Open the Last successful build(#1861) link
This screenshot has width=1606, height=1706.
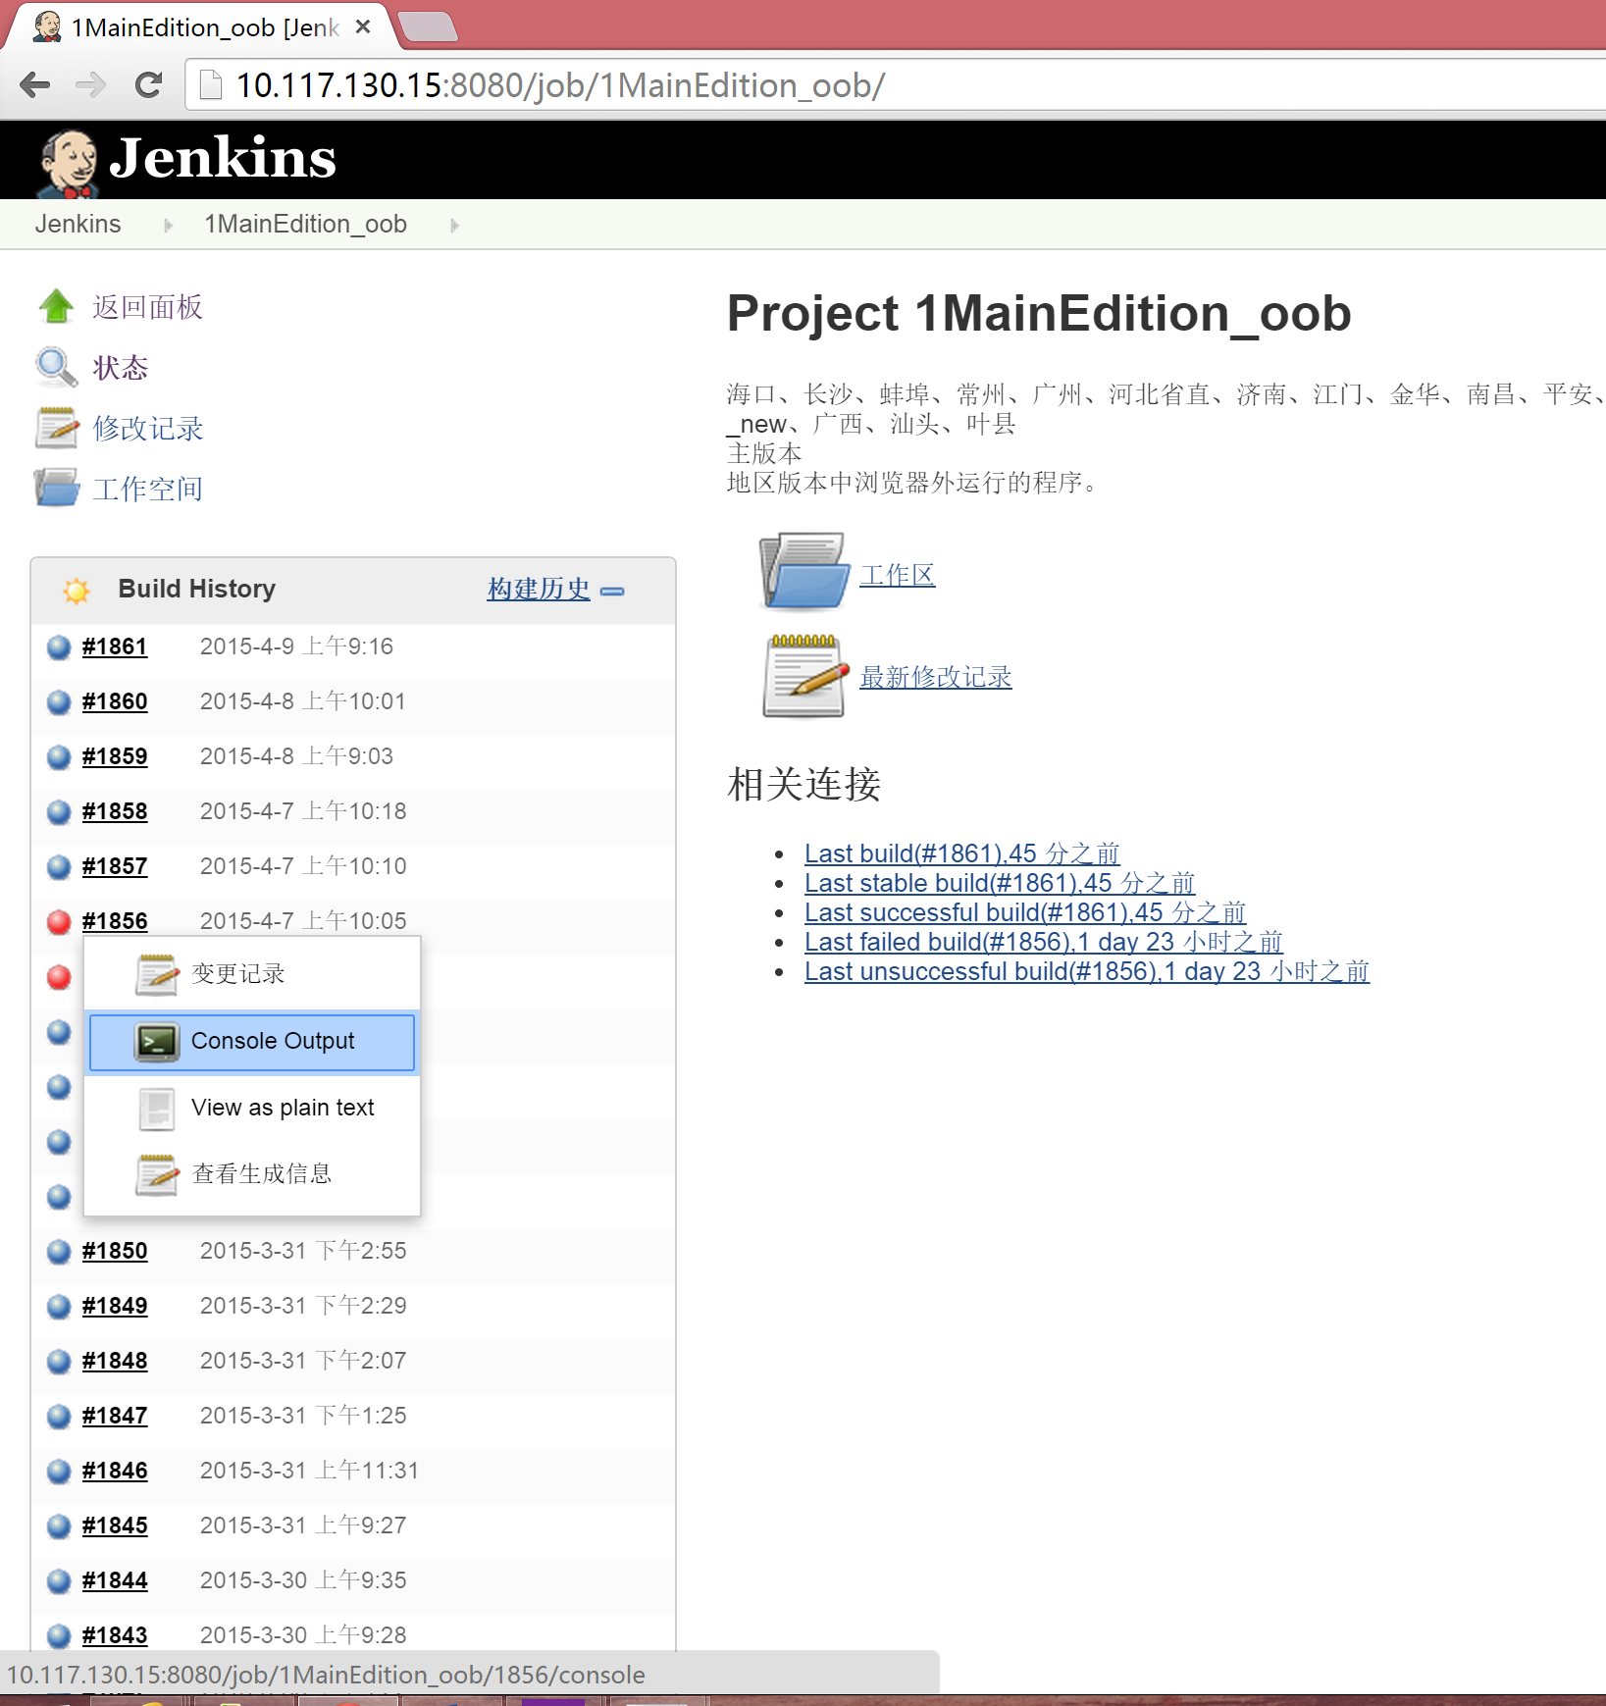[1025, 912]
